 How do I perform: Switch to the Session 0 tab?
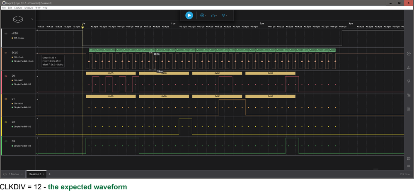[35, 174]
